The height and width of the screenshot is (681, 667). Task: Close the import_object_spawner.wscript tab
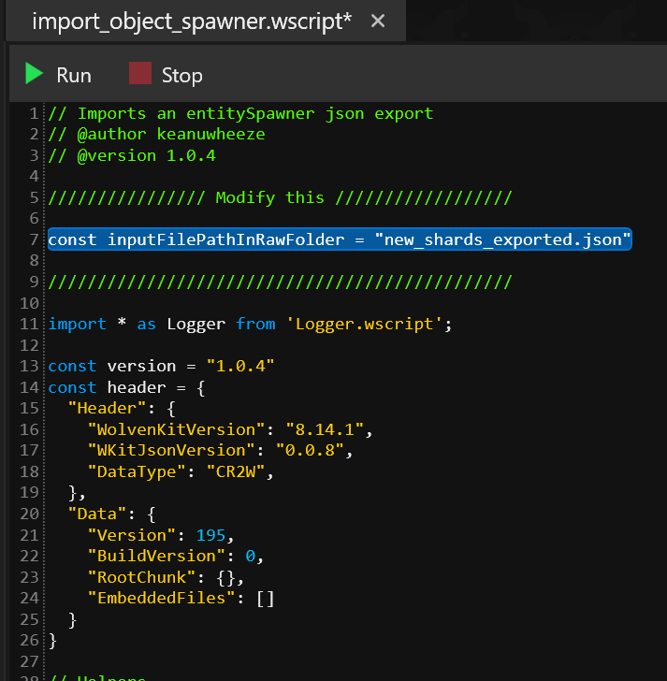pos(378,22)
